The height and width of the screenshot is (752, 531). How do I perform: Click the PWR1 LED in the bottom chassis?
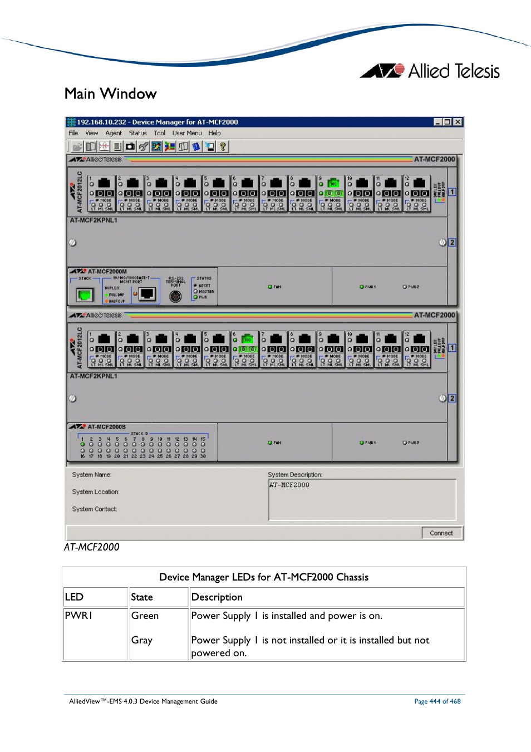[x=362, y=443]
